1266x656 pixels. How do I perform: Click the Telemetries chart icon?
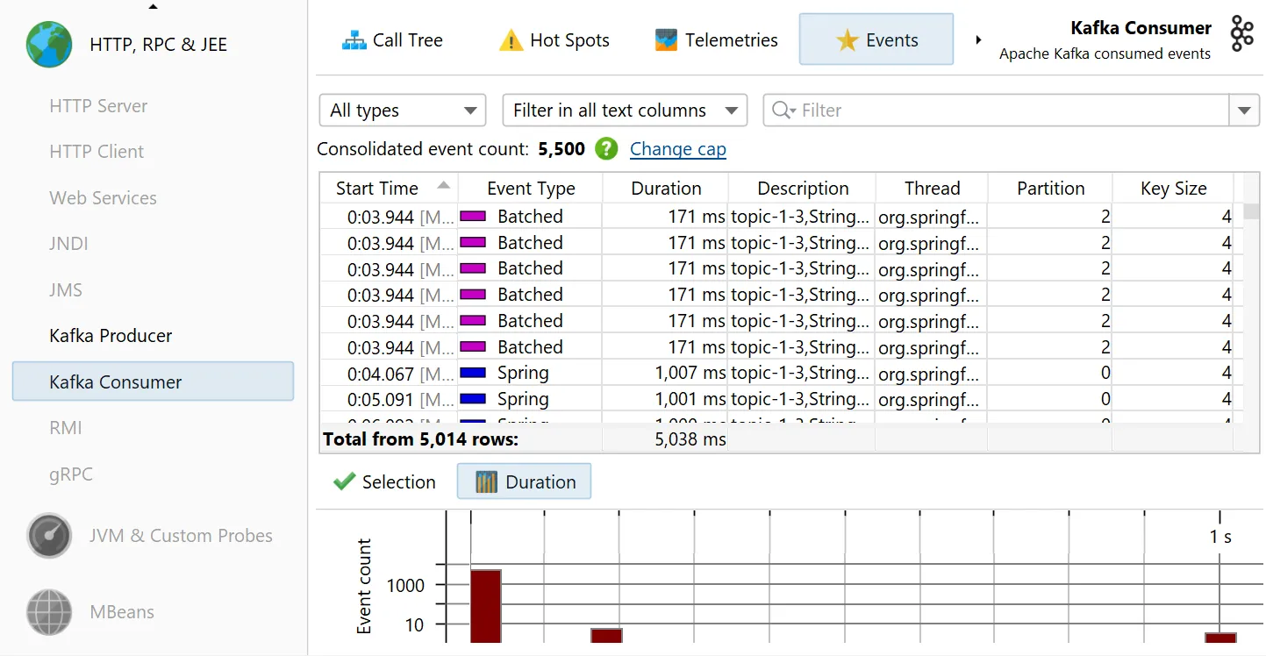click(667, 40)
